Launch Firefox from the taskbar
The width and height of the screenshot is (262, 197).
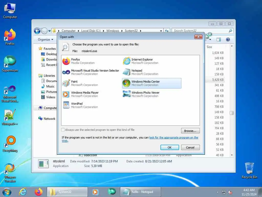point(39,192)
